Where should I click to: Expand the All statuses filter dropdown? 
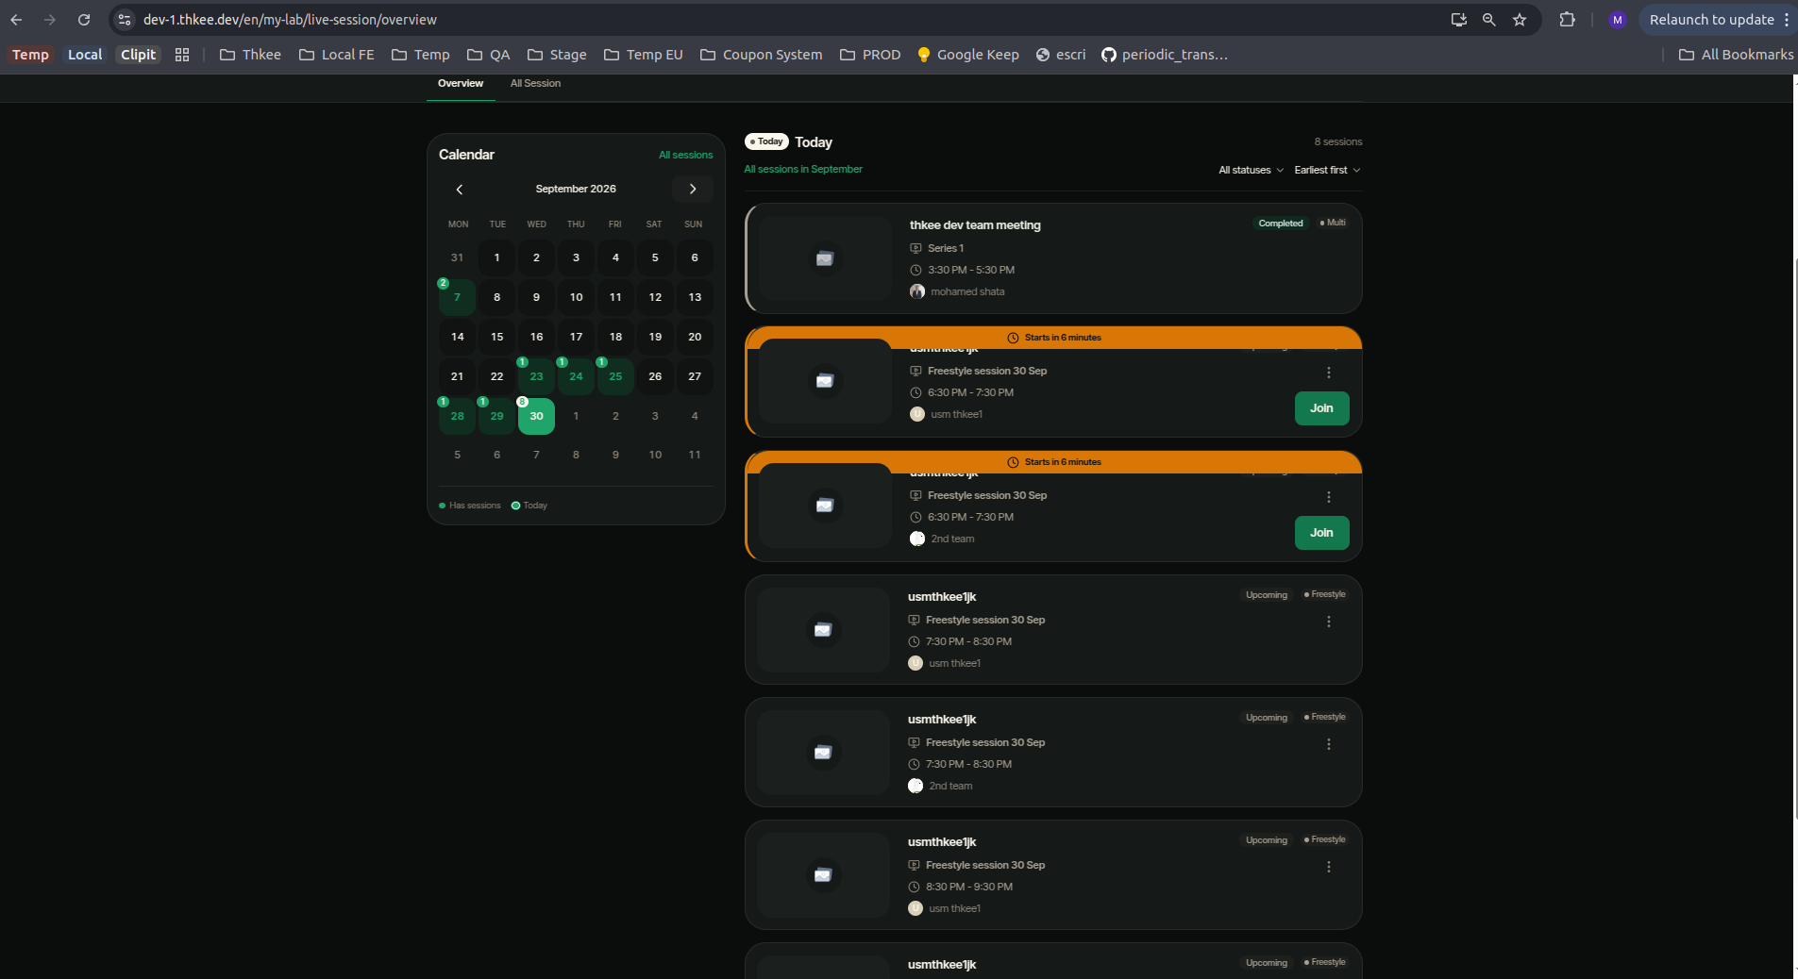pyautogui.click(x=1251, y=171)
